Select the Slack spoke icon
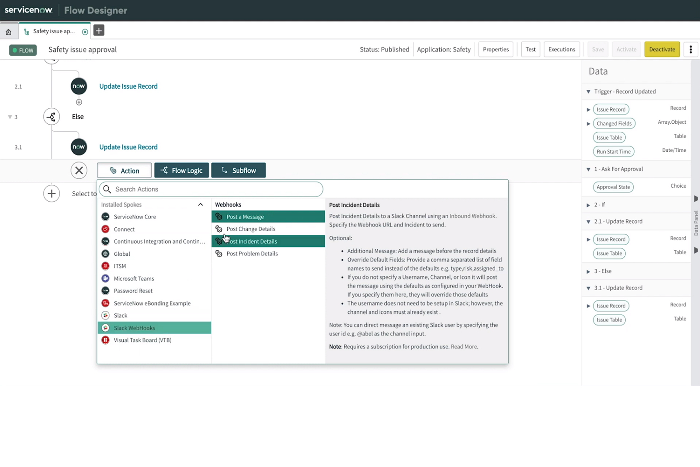 [105, 316]
